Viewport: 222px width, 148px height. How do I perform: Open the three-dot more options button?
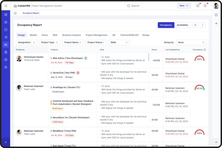203,25
